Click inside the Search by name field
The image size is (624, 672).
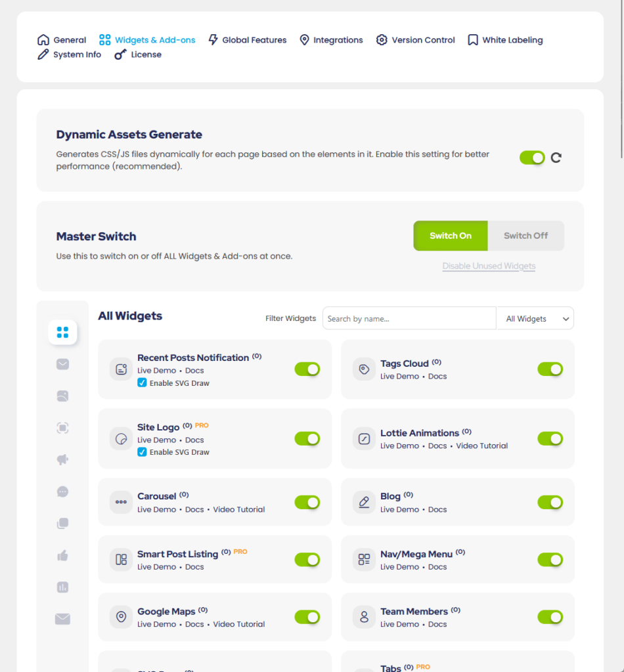point(409,318)
